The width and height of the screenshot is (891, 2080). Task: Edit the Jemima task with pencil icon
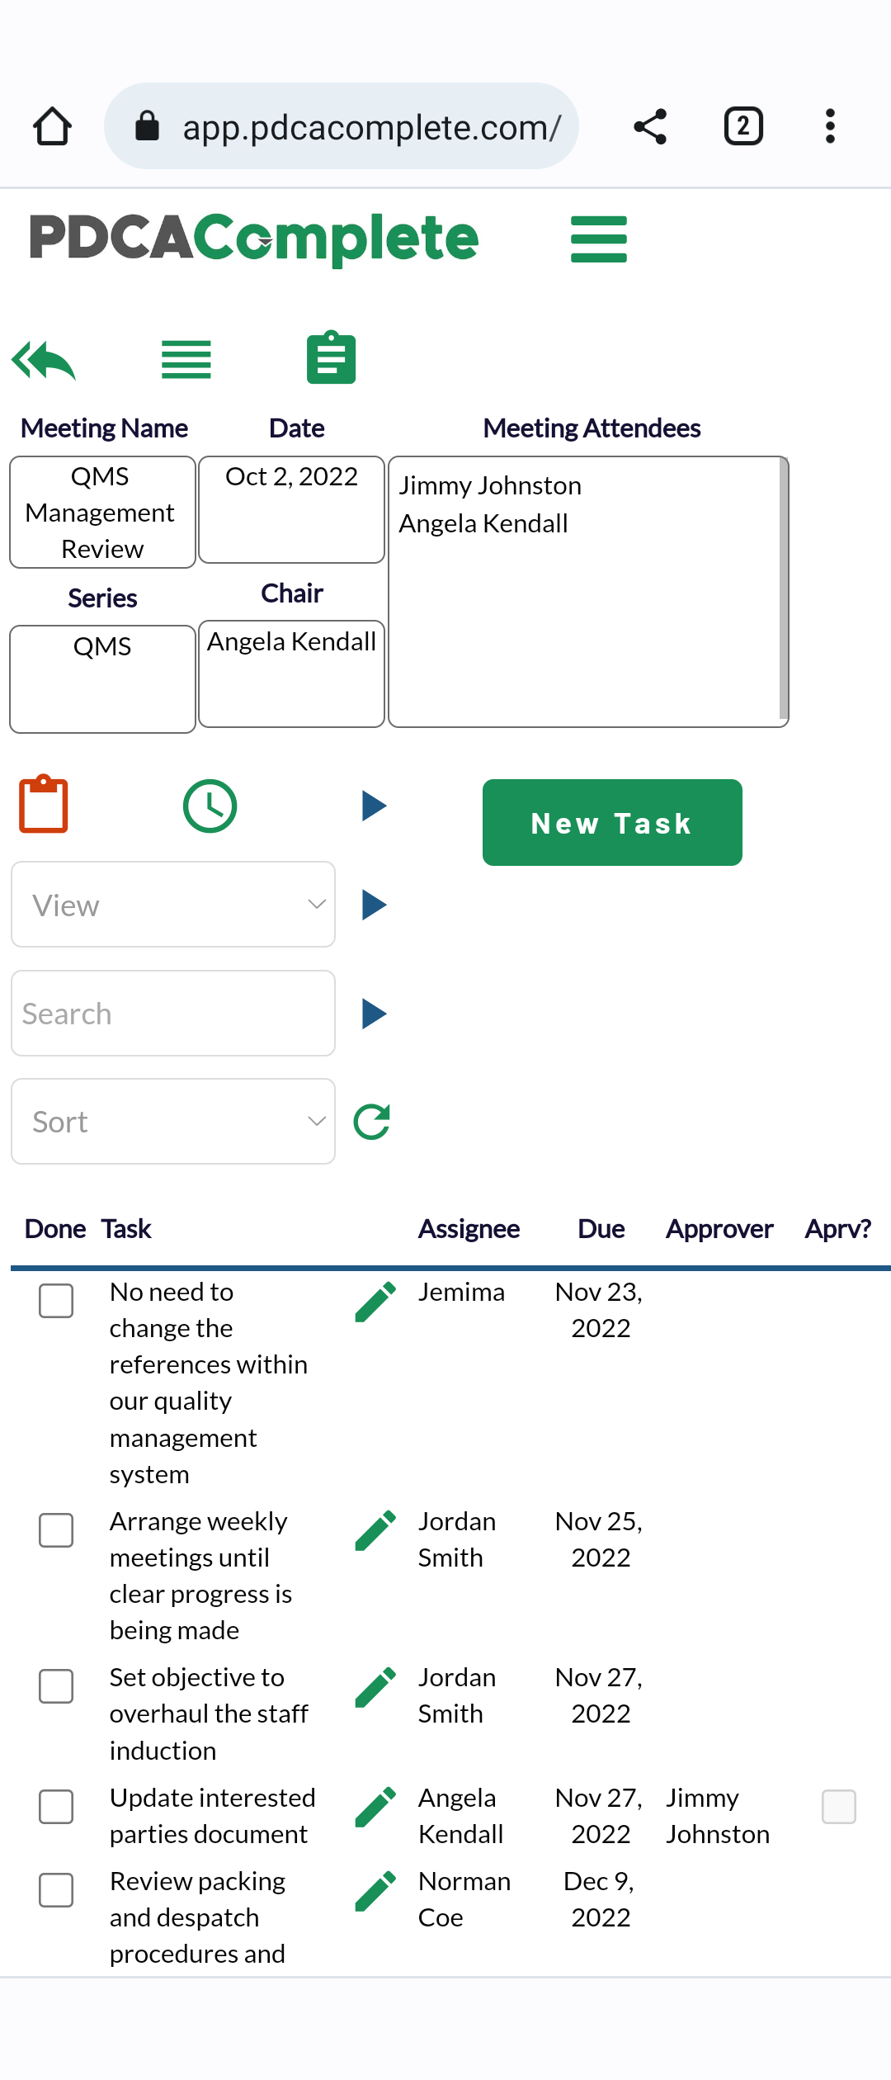click(375, 1302)
